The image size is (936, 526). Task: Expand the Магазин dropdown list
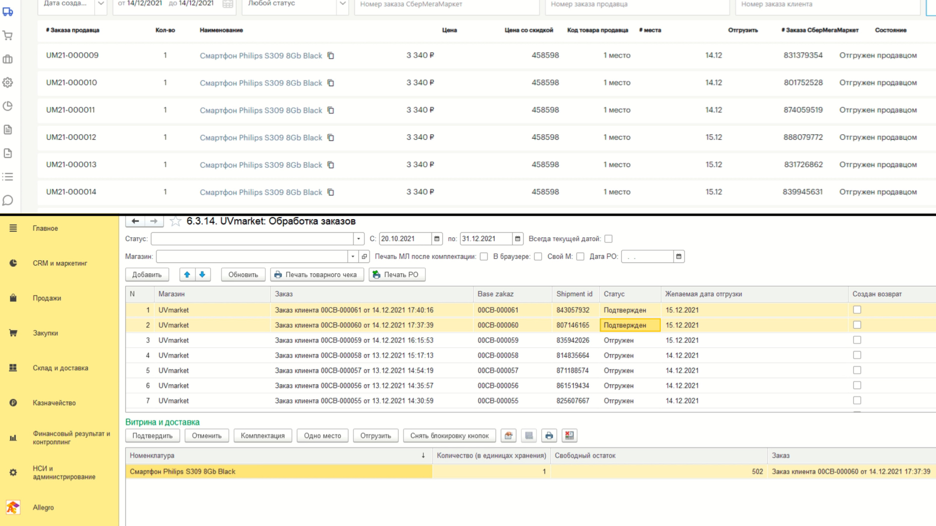[x=353, y=257]
